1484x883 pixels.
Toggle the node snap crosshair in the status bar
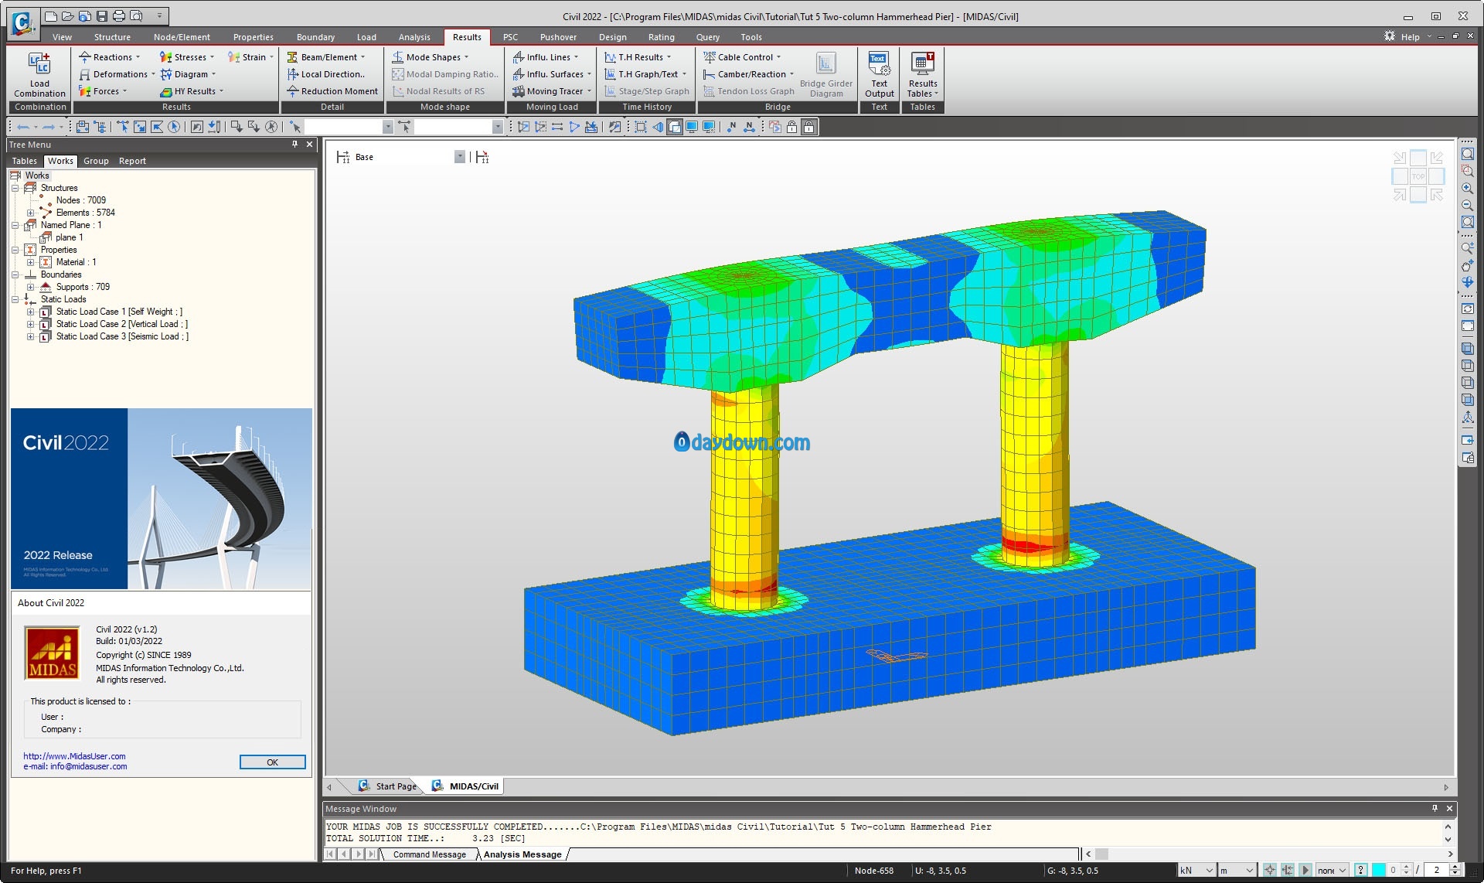pos(1269,870)
